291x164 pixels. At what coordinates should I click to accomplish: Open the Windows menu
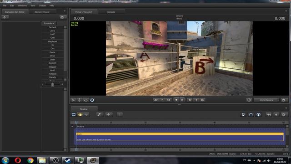pyautogui.click(x=22, y=5)
